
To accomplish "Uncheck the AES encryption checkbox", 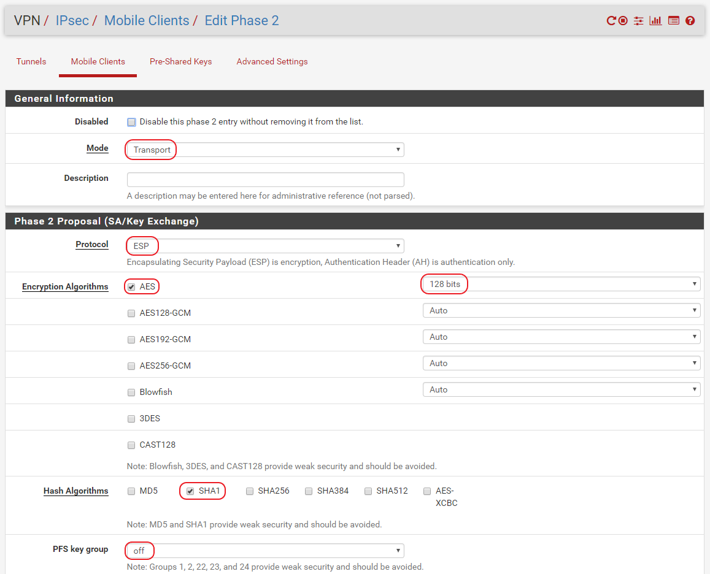I will 131,287.
